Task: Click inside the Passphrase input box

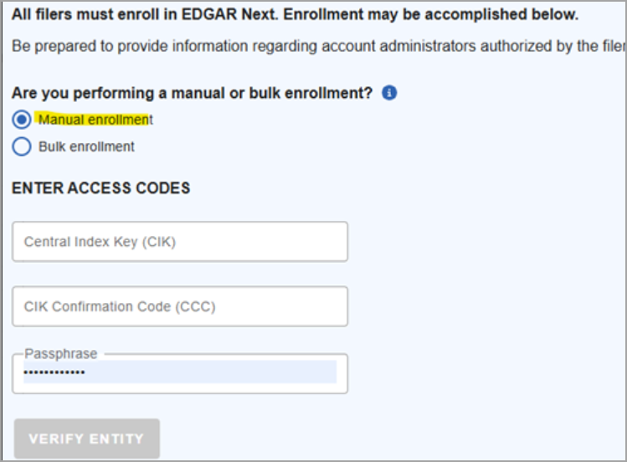Action: (x=180, y=373)
